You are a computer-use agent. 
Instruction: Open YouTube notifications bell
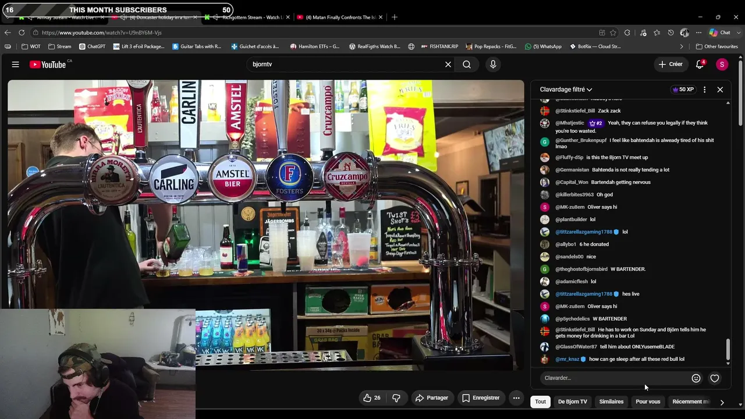coord(700,65)
